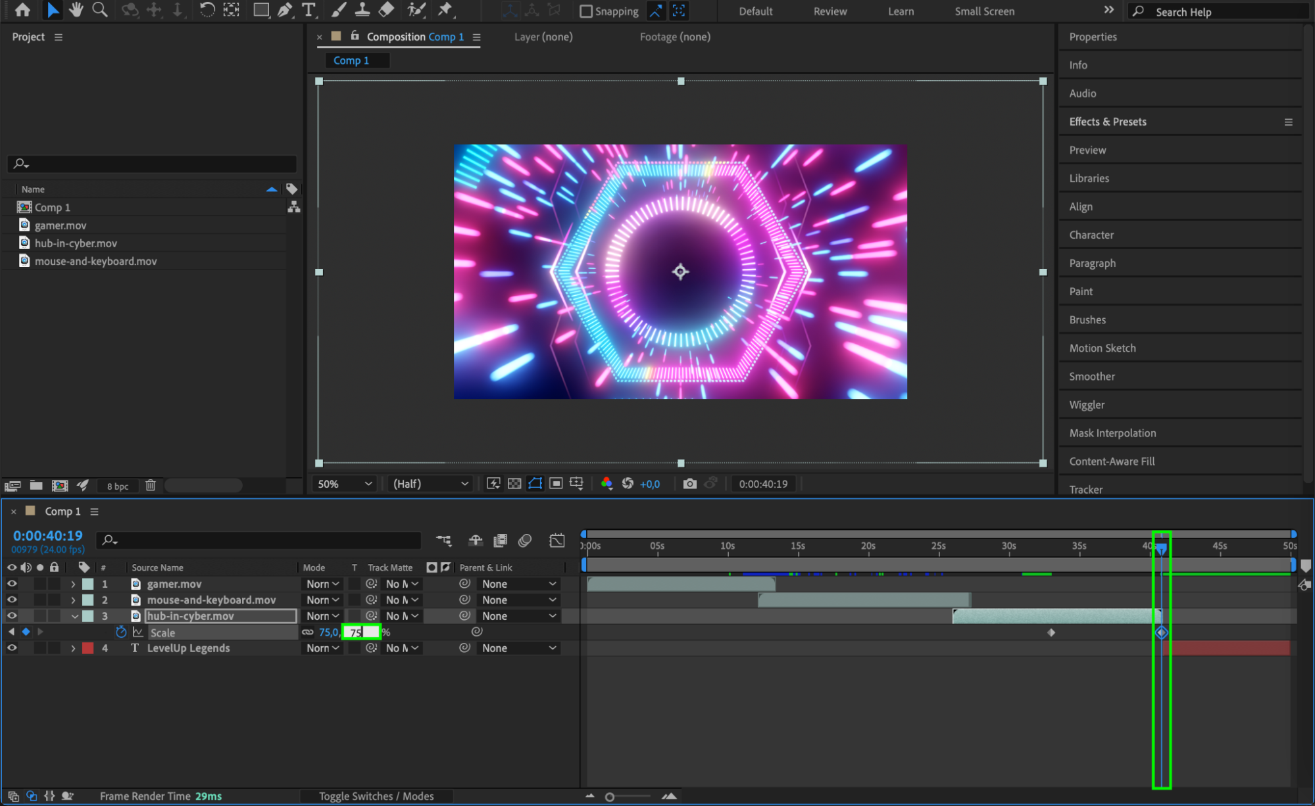Hide the LevelUp Legends text layer
The image size is (1315, 806).
(12, 648)
